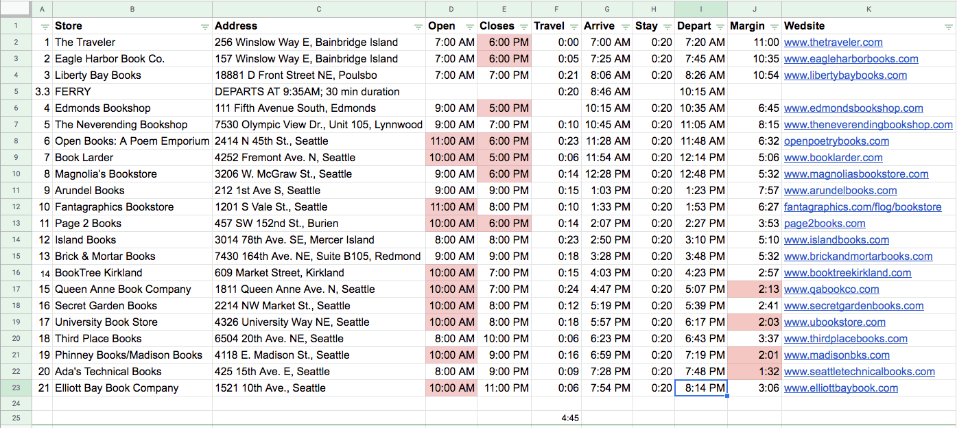The image size is (957, 428).
Task: Open www.brickandmortarbooks.com link
Action: point(858,257)
